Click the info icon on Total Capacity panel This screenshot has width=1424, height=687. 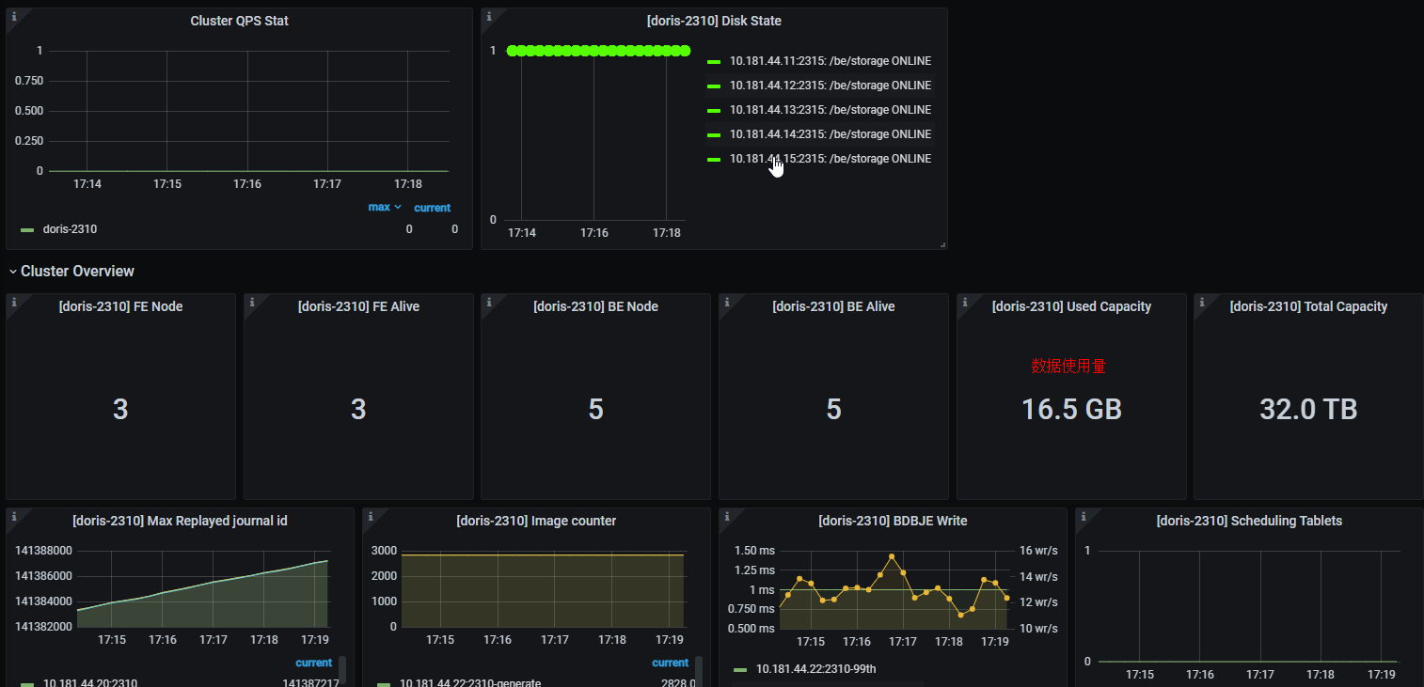point(1202,301)
